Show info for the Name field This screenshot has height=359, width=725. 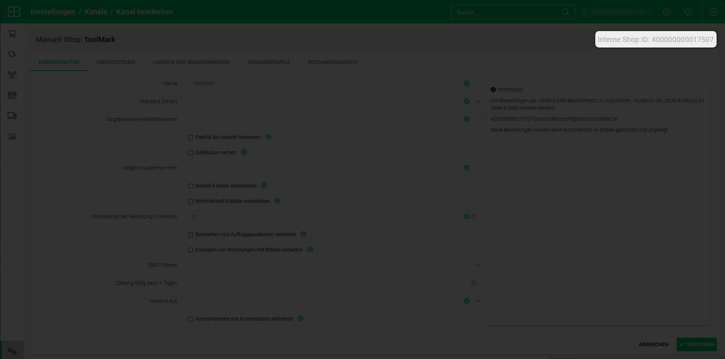point(467,83)
